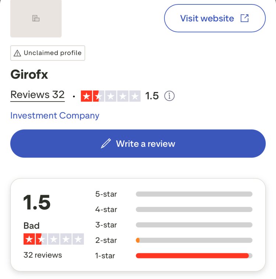Image resolution: width=276 pixels, height=279 pixels.
Task: Click the large 1.5 score in the card
Action: point(37,202)
